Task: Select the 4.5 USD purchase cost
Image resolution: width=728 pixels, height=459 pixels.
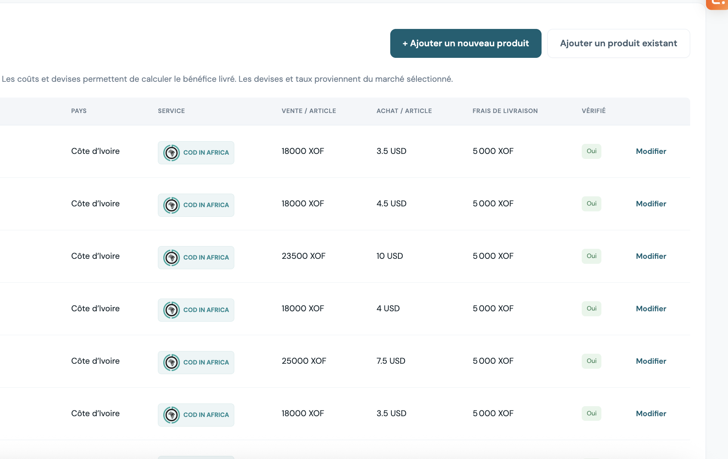Action: pyautogui.click(x=391, y=204)
